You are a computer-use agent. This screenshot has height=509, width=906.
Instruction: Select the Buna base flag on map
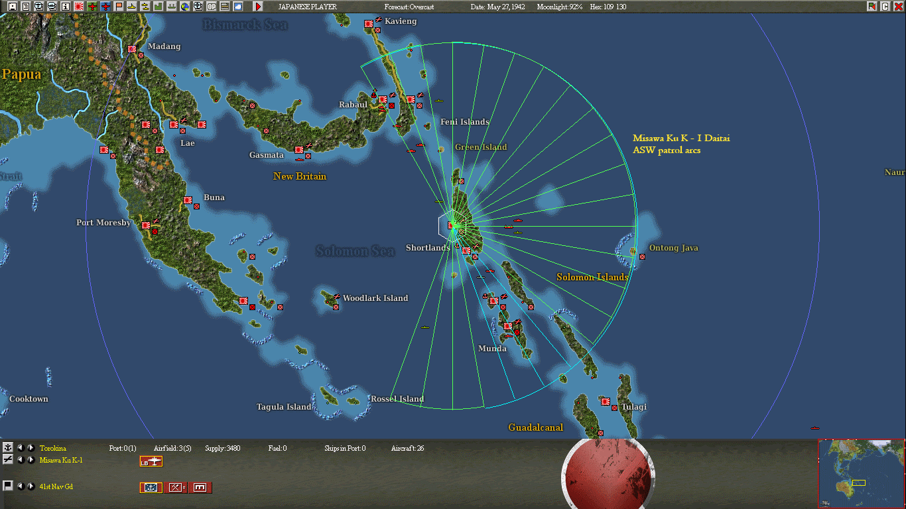tap(188, 200)
